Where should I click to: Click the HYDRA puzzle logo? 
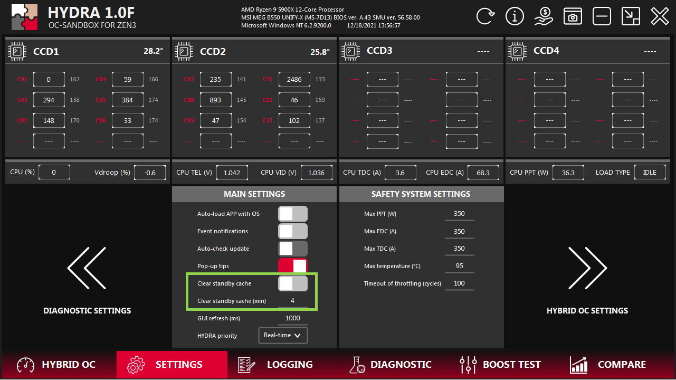[24, 17]
